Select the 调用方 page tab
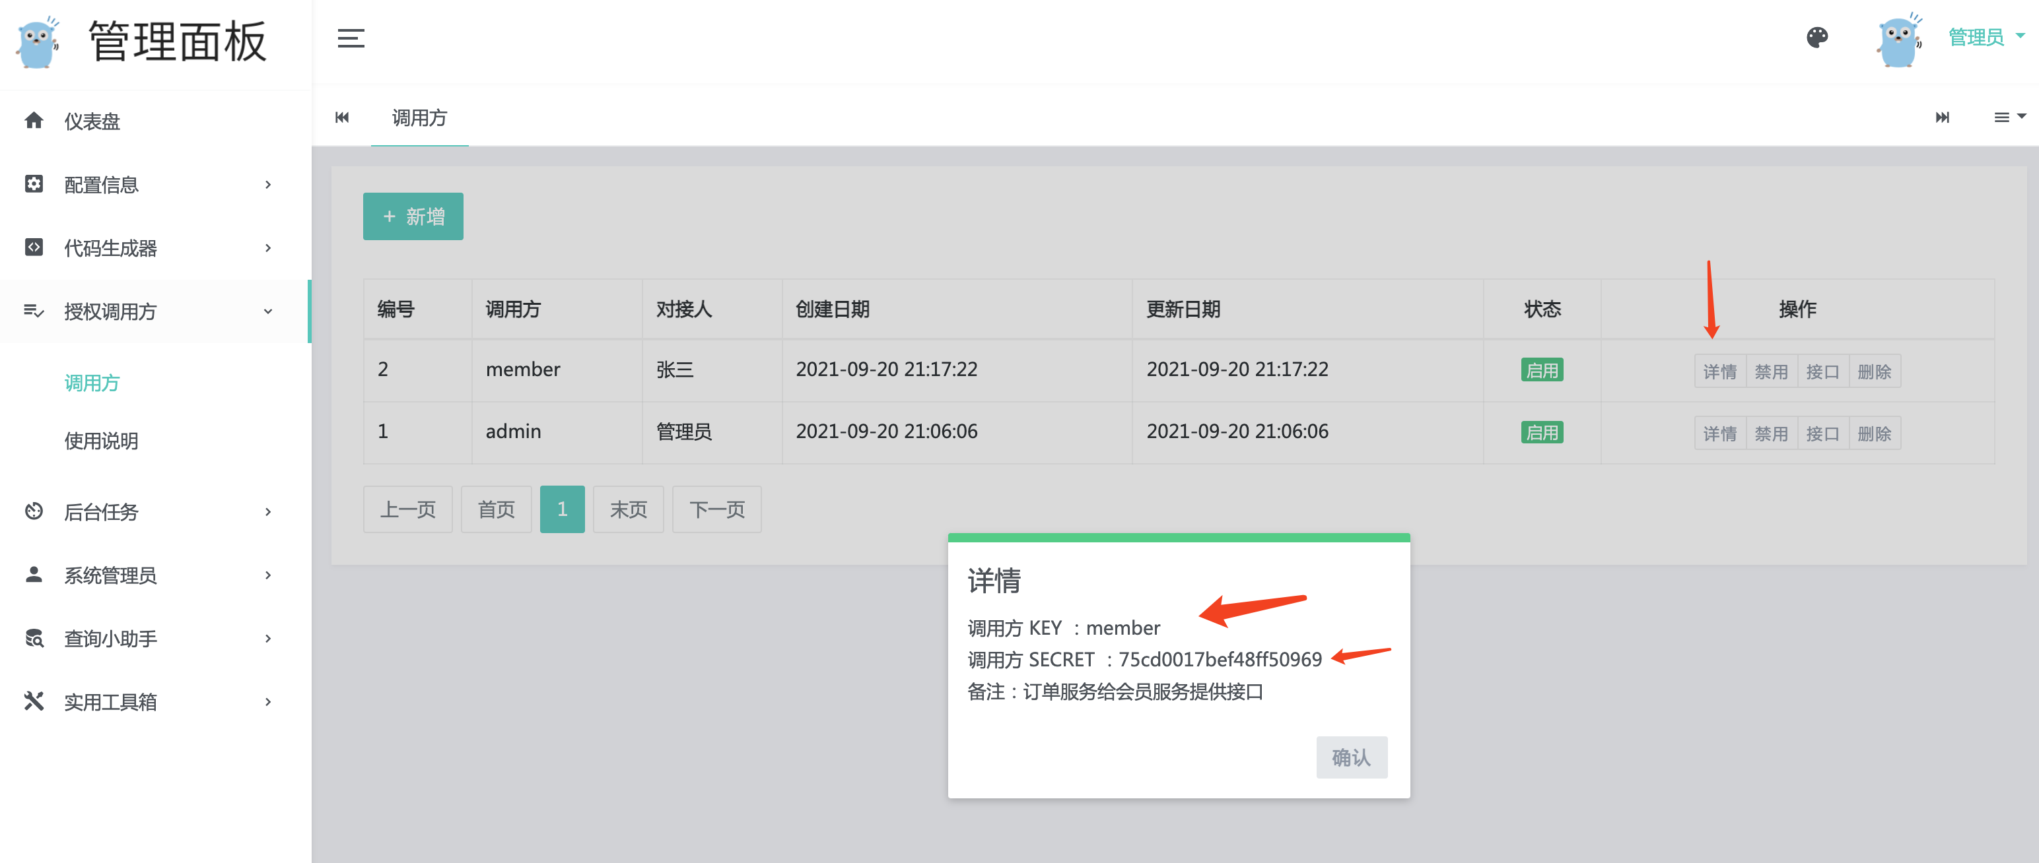This screenshot has height=863, width=2039. [419, 118]
